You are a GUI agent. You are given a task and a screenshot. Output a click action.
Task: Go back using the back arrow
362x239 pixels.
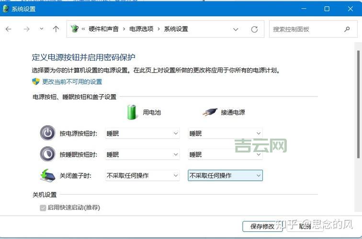(x=9, y=29)
